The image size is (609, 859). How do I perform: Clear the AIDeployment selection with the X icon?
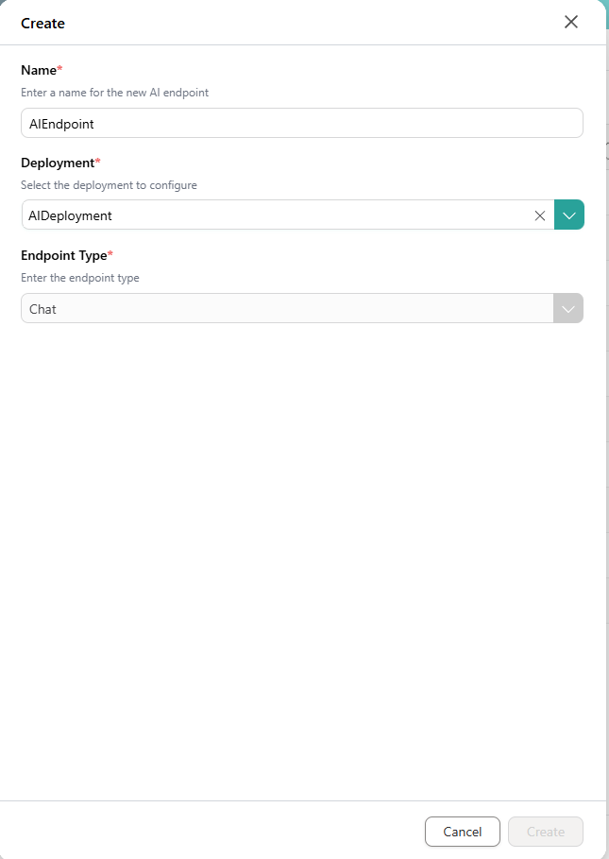tap(540, 215)
